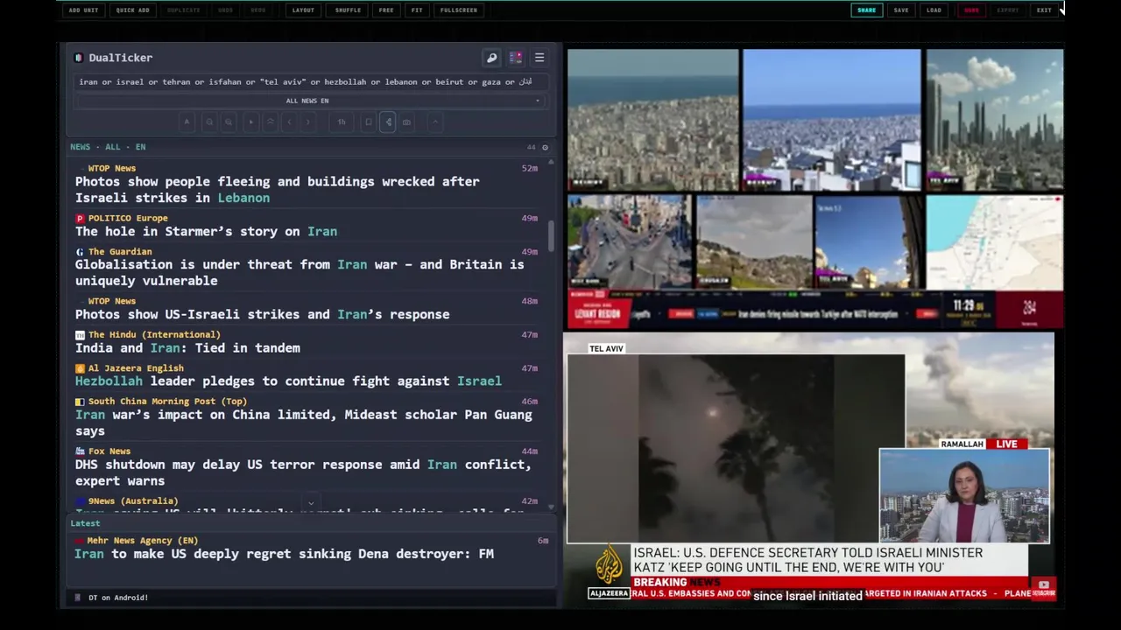Click the zoom in magnifier icon
This screenshot has width=1121, height=630.
click(229, 122)
